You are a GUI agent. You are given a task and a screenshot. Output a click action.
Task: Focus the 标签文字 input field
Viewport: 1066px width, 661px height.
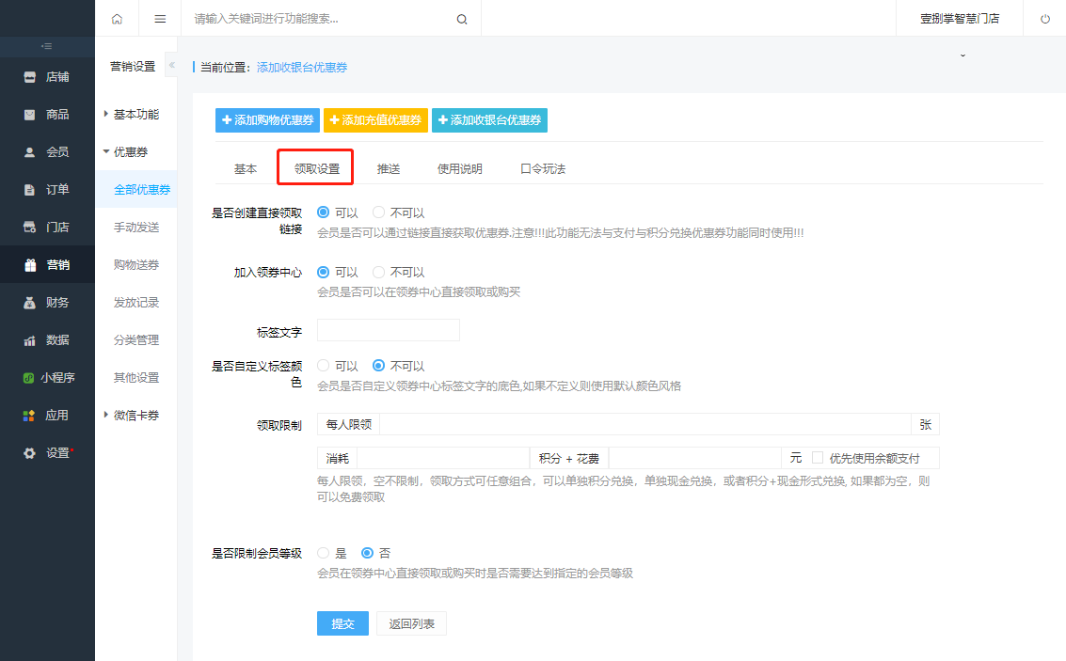[x=389, y=330]
